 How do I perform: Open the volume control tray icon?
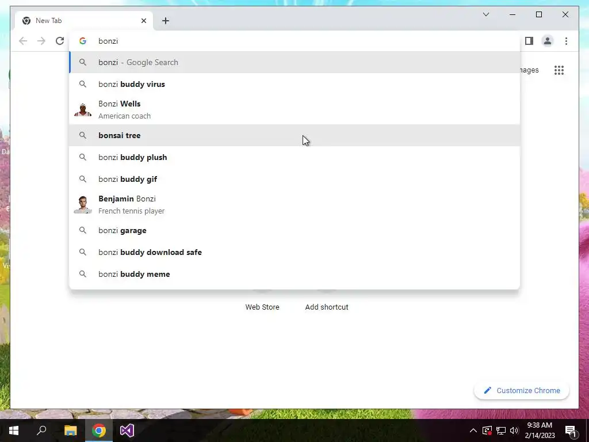click(515, 430)
